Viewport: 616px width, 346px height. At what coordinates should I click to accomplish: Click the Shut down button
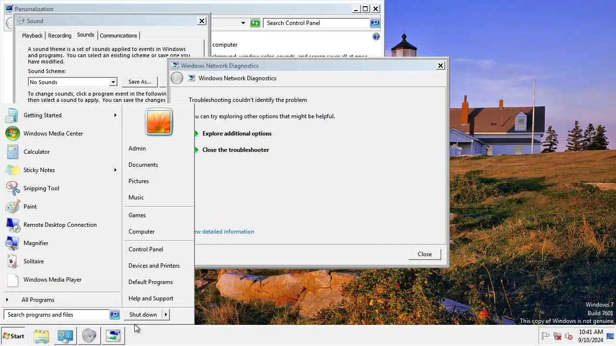click(x=143, y=315)
